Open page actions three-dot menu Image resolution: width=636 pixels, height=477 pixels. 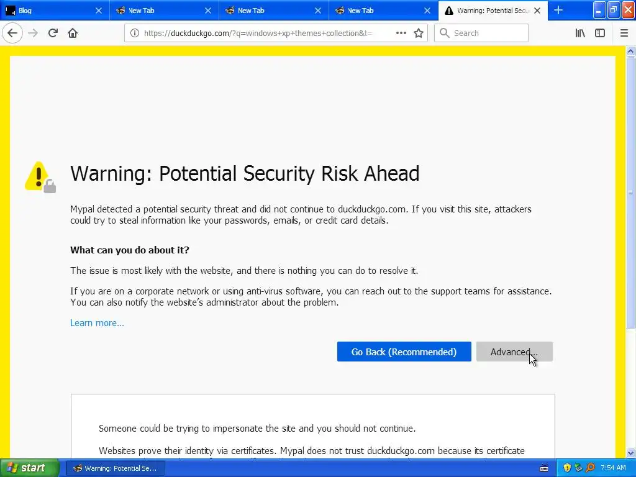click(x=401, y=33)
